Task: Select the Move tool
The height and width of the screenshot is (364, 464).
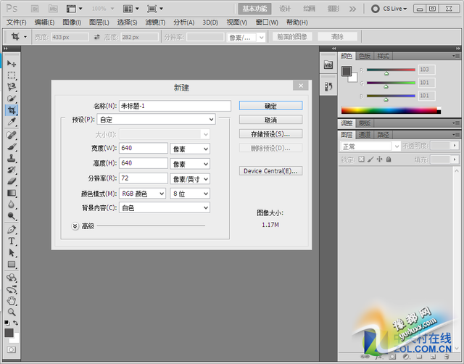Action: (x=12, y=64)
